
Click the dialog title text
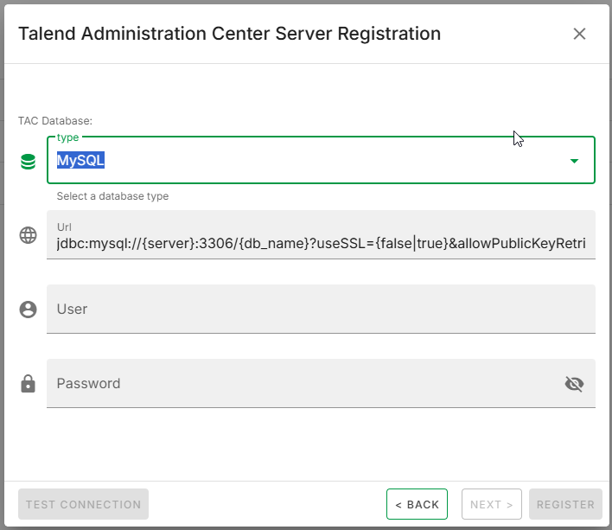[x=229, y=34]
